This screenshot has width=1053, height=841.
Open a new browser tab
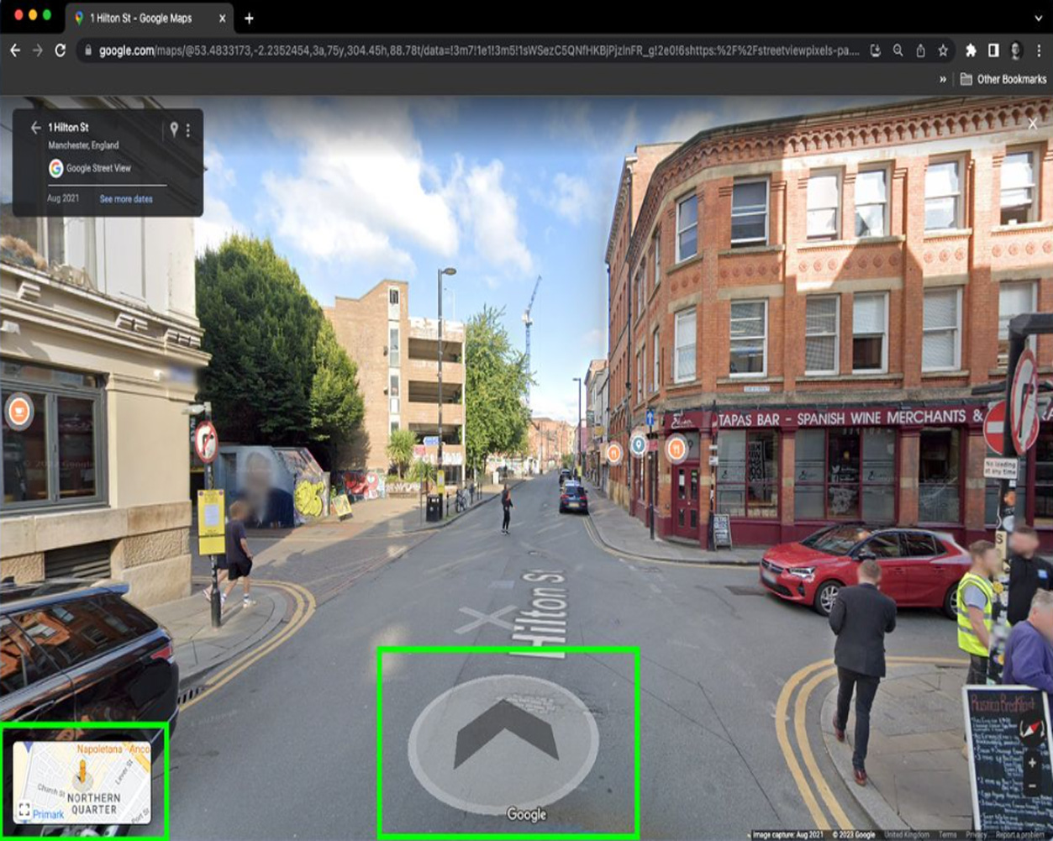click(x=249, y=18)
